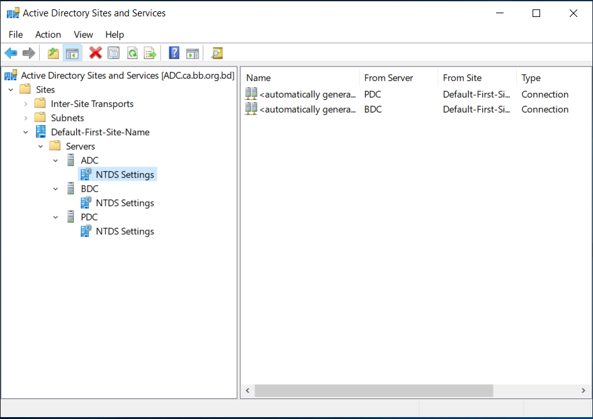Select the BDC server in tree
Screen dimensions: 593x419
pos(89,189)
